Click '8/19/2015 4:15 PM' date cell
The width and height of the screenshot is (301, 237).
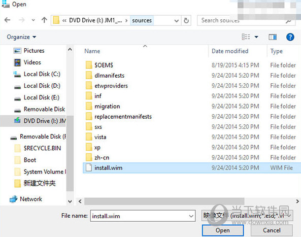coord(236,65)
